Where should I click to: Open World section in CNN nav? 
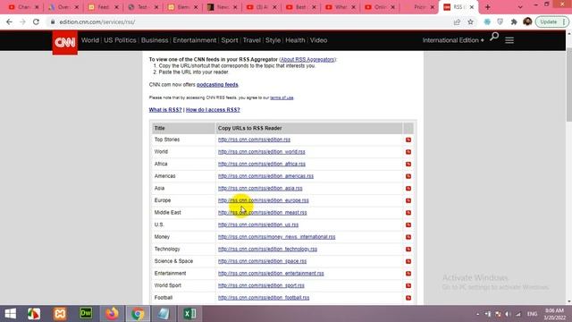(x=90, y=40)
